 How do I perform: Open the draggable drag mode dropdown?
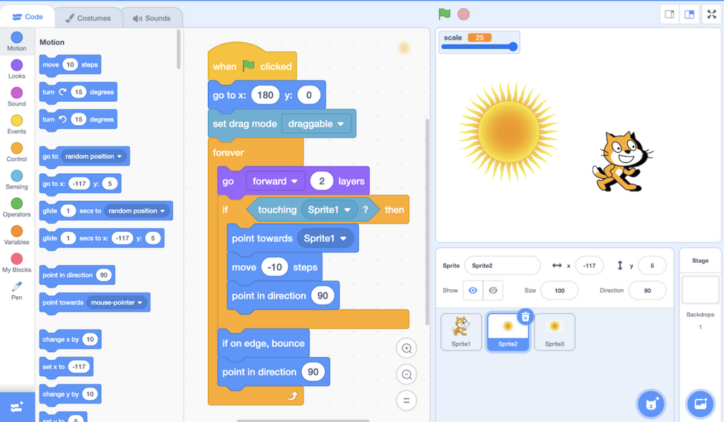click(x=316, y=124)
